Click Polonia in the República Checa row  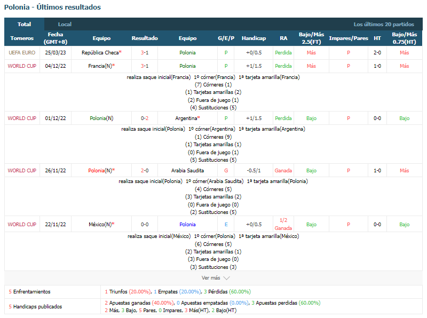pyautogui.click(x=187, y=52)
